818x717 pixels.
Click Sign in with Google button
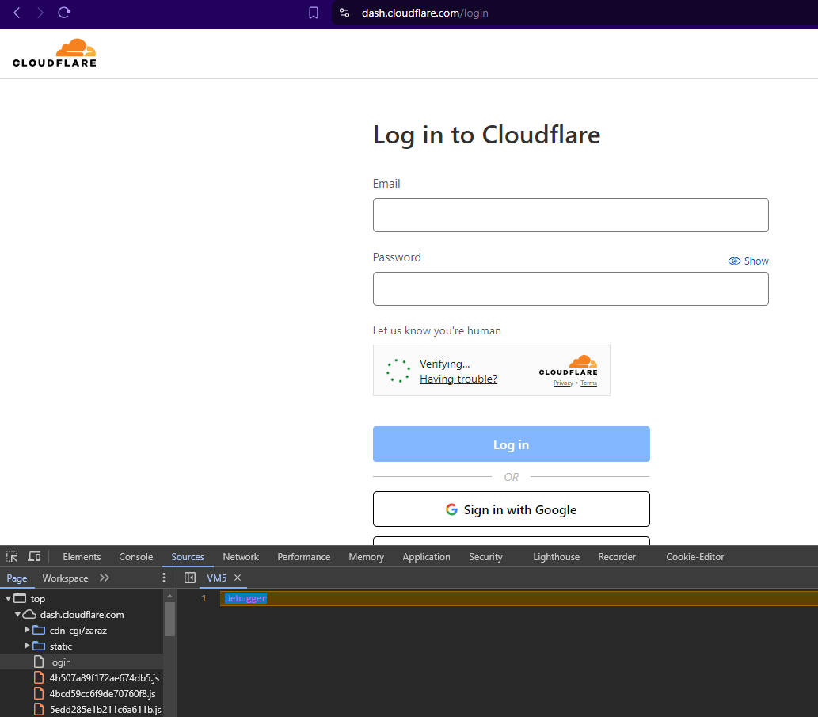click(511, 509)
